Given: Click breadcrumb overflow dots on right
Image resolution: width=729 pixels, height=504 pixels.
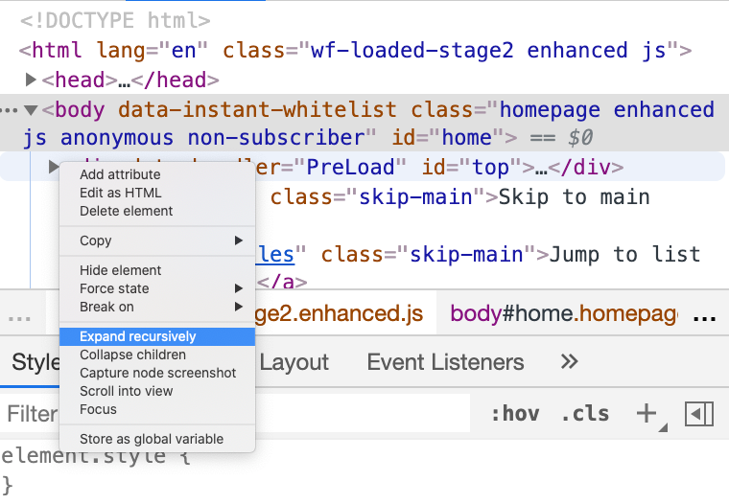Looking at the screenshot, I should (704, 319).
